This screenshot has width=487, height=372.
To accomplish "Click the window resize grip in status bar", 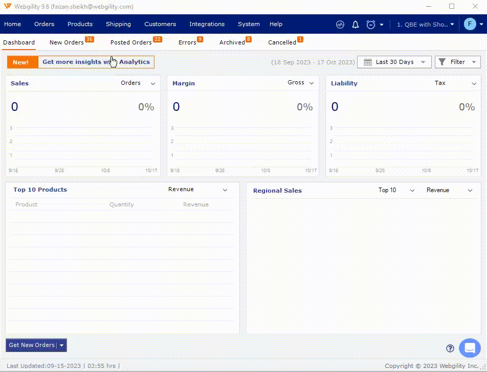I will [483, 367].
